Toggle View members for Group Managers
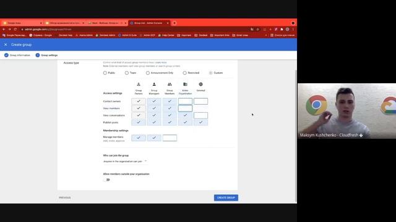Viewport: 396px width, 222px height. point(154,109)
